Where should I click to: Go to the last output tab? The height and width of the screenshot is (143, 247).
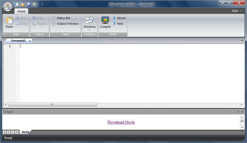(17, 132)
